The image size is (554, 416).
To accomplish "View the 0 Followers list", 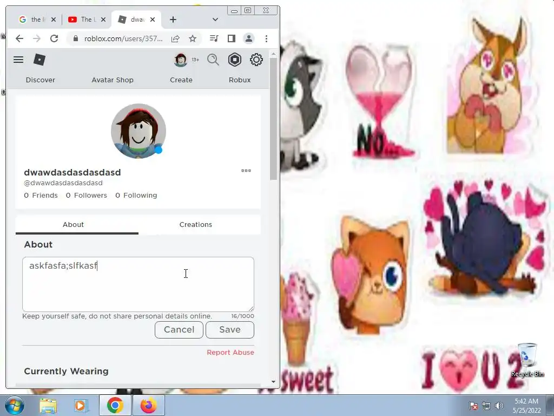I will 86,195.
